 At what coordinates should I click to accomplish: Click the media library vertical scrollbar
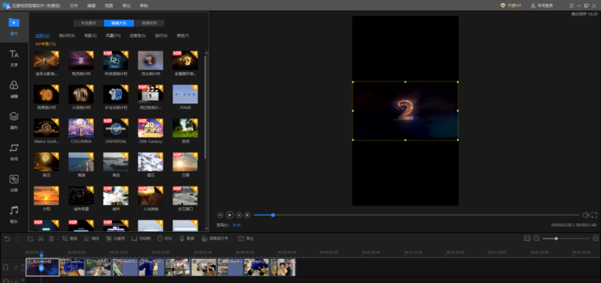[206, 107]
